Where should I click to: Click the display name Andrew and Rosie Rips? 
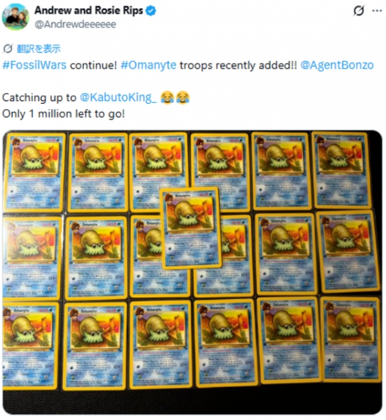click(x=89, y=11)
